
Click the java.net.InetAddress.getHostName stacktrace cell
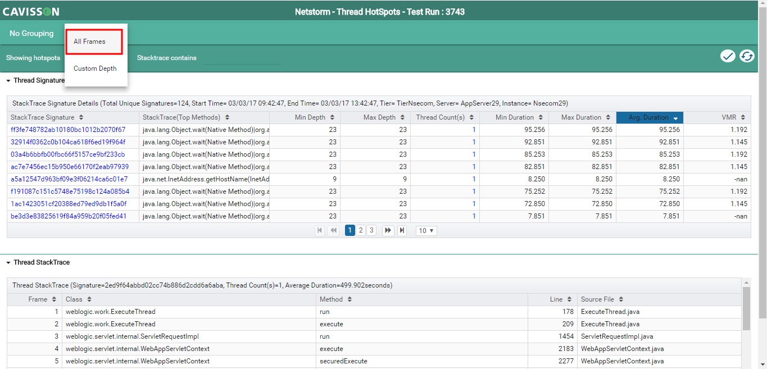point(205,179)
